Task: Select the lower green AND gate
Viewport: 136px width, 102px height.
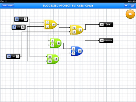Action: (x=53, y=59)
